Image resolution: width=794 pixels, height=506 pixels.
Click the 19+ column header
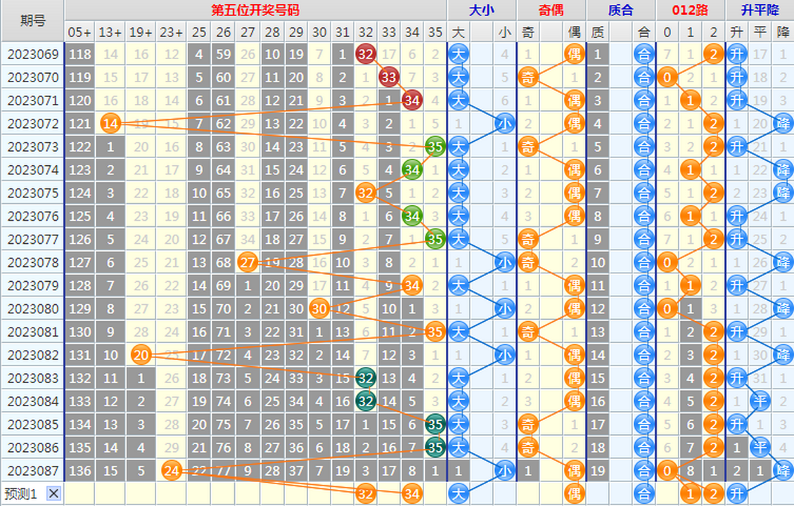pos(141,32)
